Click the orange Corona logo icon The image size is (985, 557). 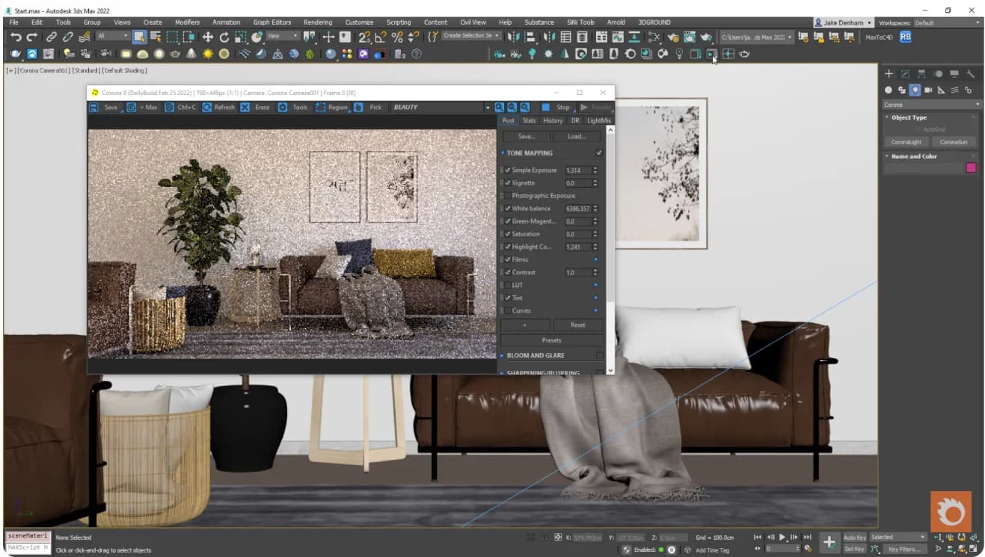pos(951,511)
